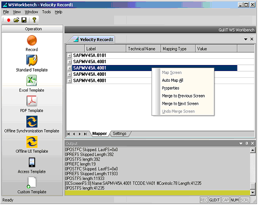Open the Offline Synchronization Template icon
This screenshot has height=205, width=258.
tap(32, 121)
